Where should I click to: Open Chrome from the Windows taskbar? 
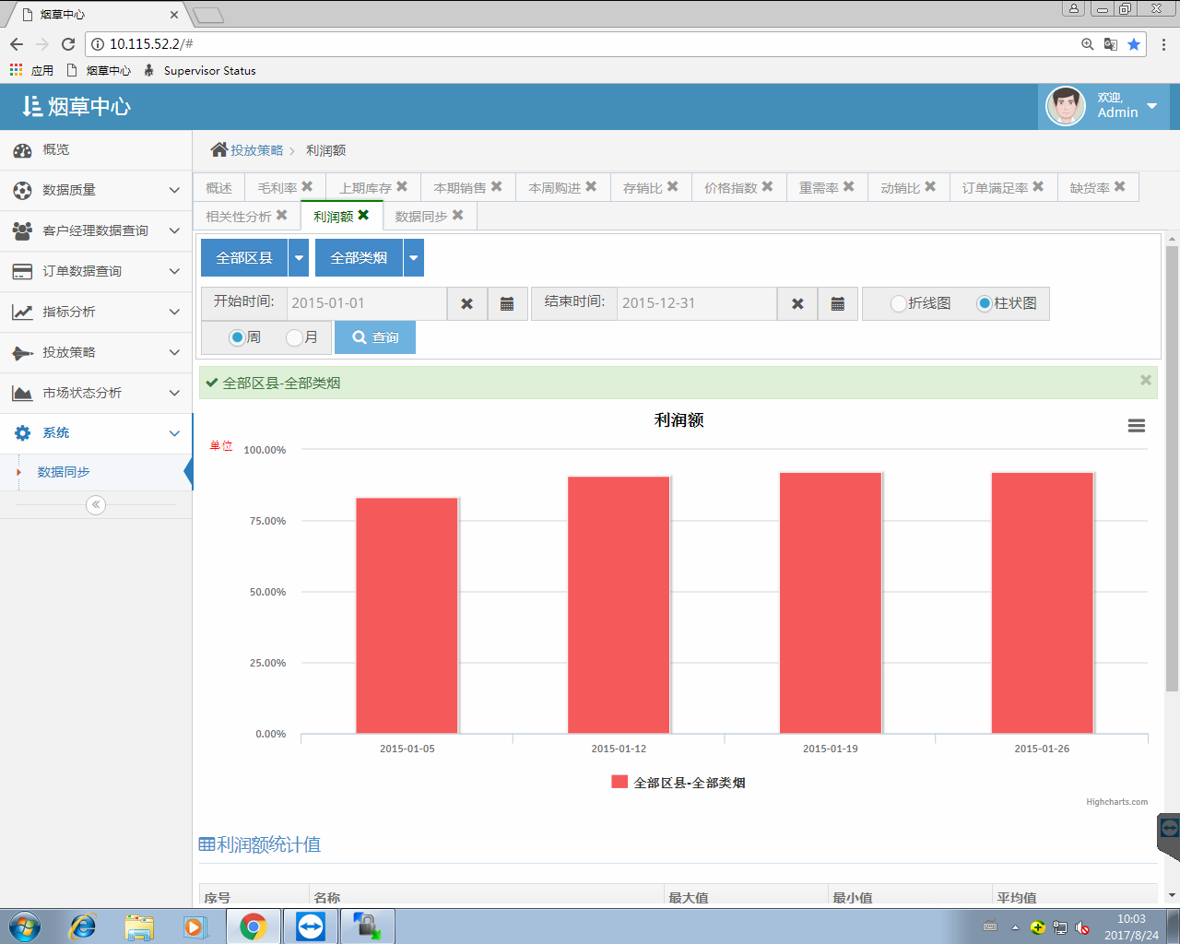[x=253, y=926]
